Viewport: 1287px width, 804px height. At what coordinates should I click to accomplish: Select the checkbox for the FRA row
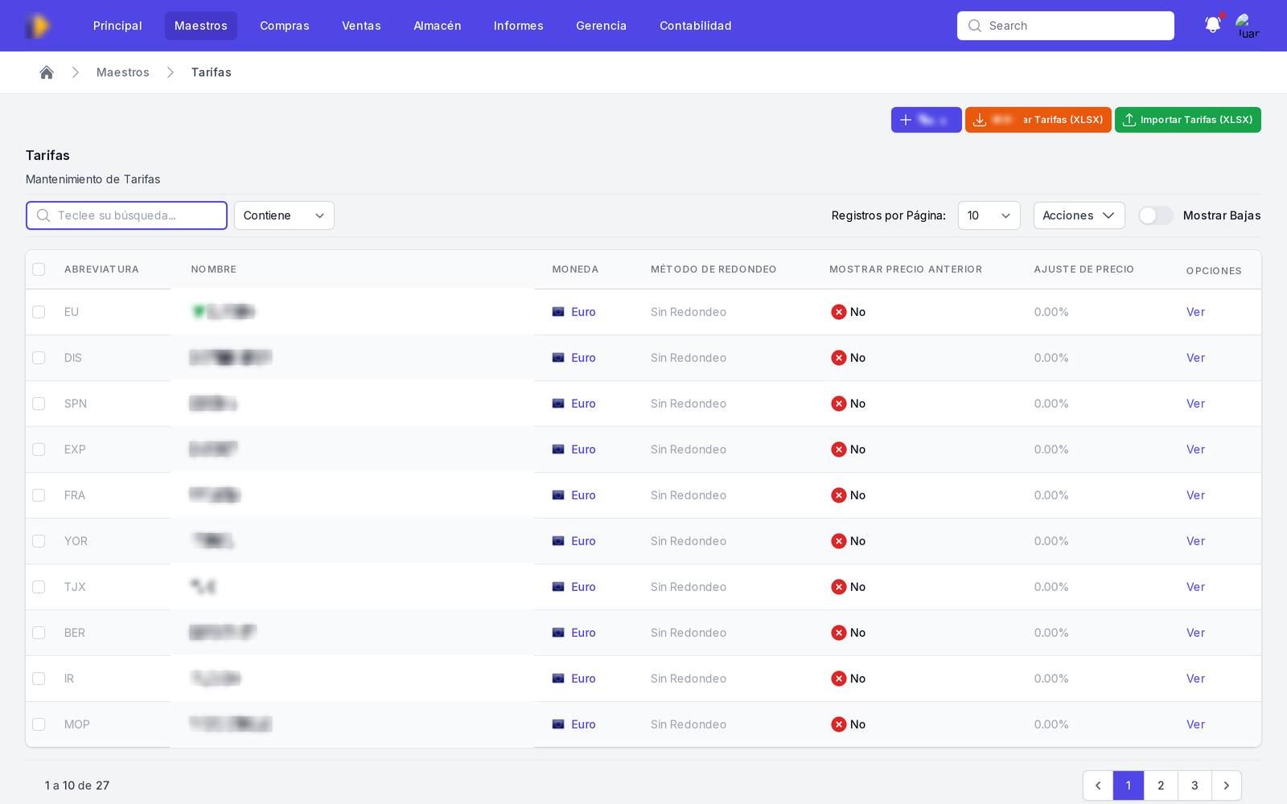pyautogui.click(x=39, y=495)
